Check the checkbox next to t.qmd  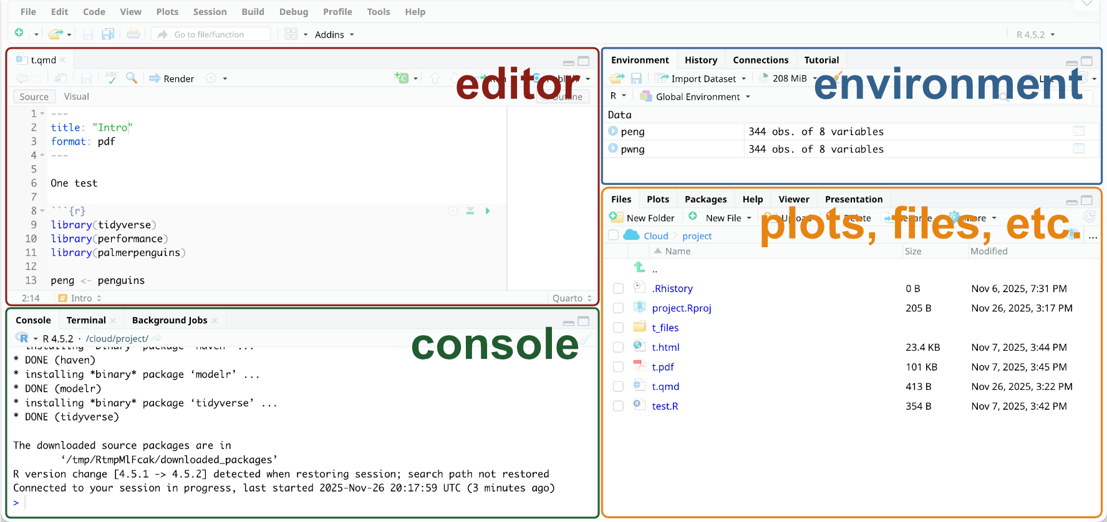618,387
